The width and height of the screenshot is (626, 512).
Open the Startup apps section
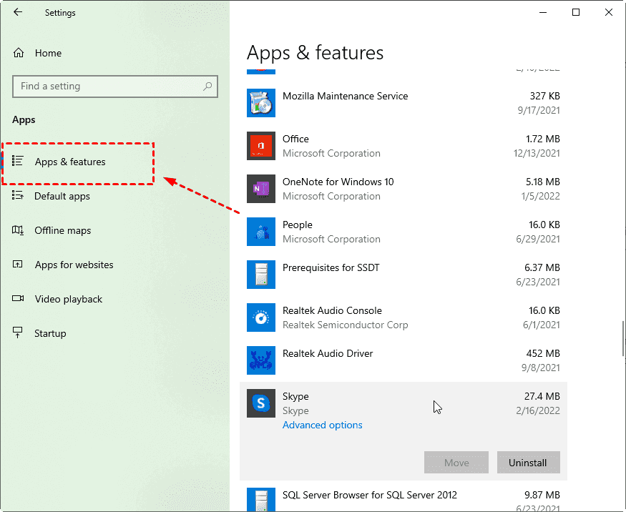[x=50, y=333]
